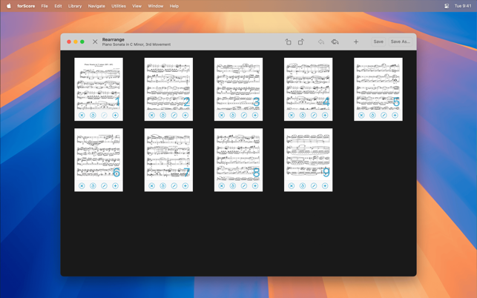Rotate page 7 using its rotate icon
The height and width of the screenshot is (298, 477).
[x=162, y=186]
